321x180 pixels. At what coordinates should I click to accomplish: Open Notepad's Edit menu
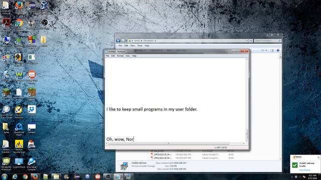point(113,55)
